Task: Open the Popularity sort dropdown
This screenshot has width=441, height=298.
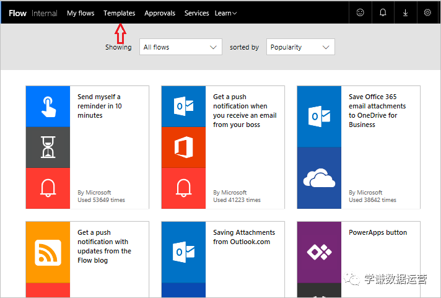Action: [x=300, y=47]
